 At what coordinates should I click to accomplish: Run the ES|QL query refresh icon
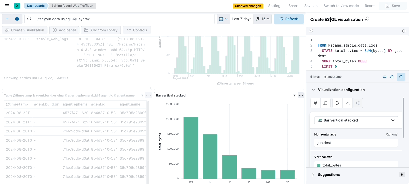coord(401,77)
